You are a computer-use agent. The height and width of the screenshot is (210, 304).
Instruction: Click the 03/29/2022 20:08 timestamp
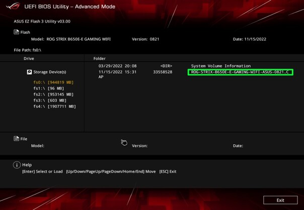117,66
